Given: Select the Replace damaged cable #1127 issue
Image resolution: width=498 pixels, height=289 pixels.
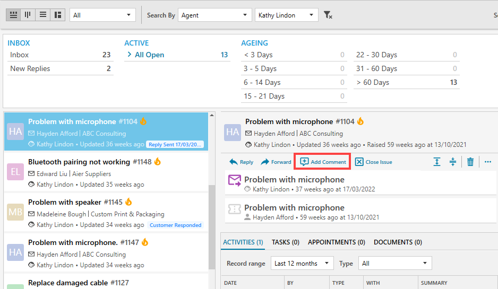Looking at the screenshot, I should pyautogui.click(x=106, y=282).
